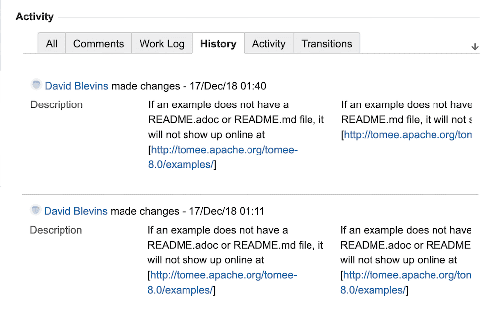Click the Activity section heading
Image resolution: width=496 pixels, height=310 pixels.
click(x=35, y=17)
